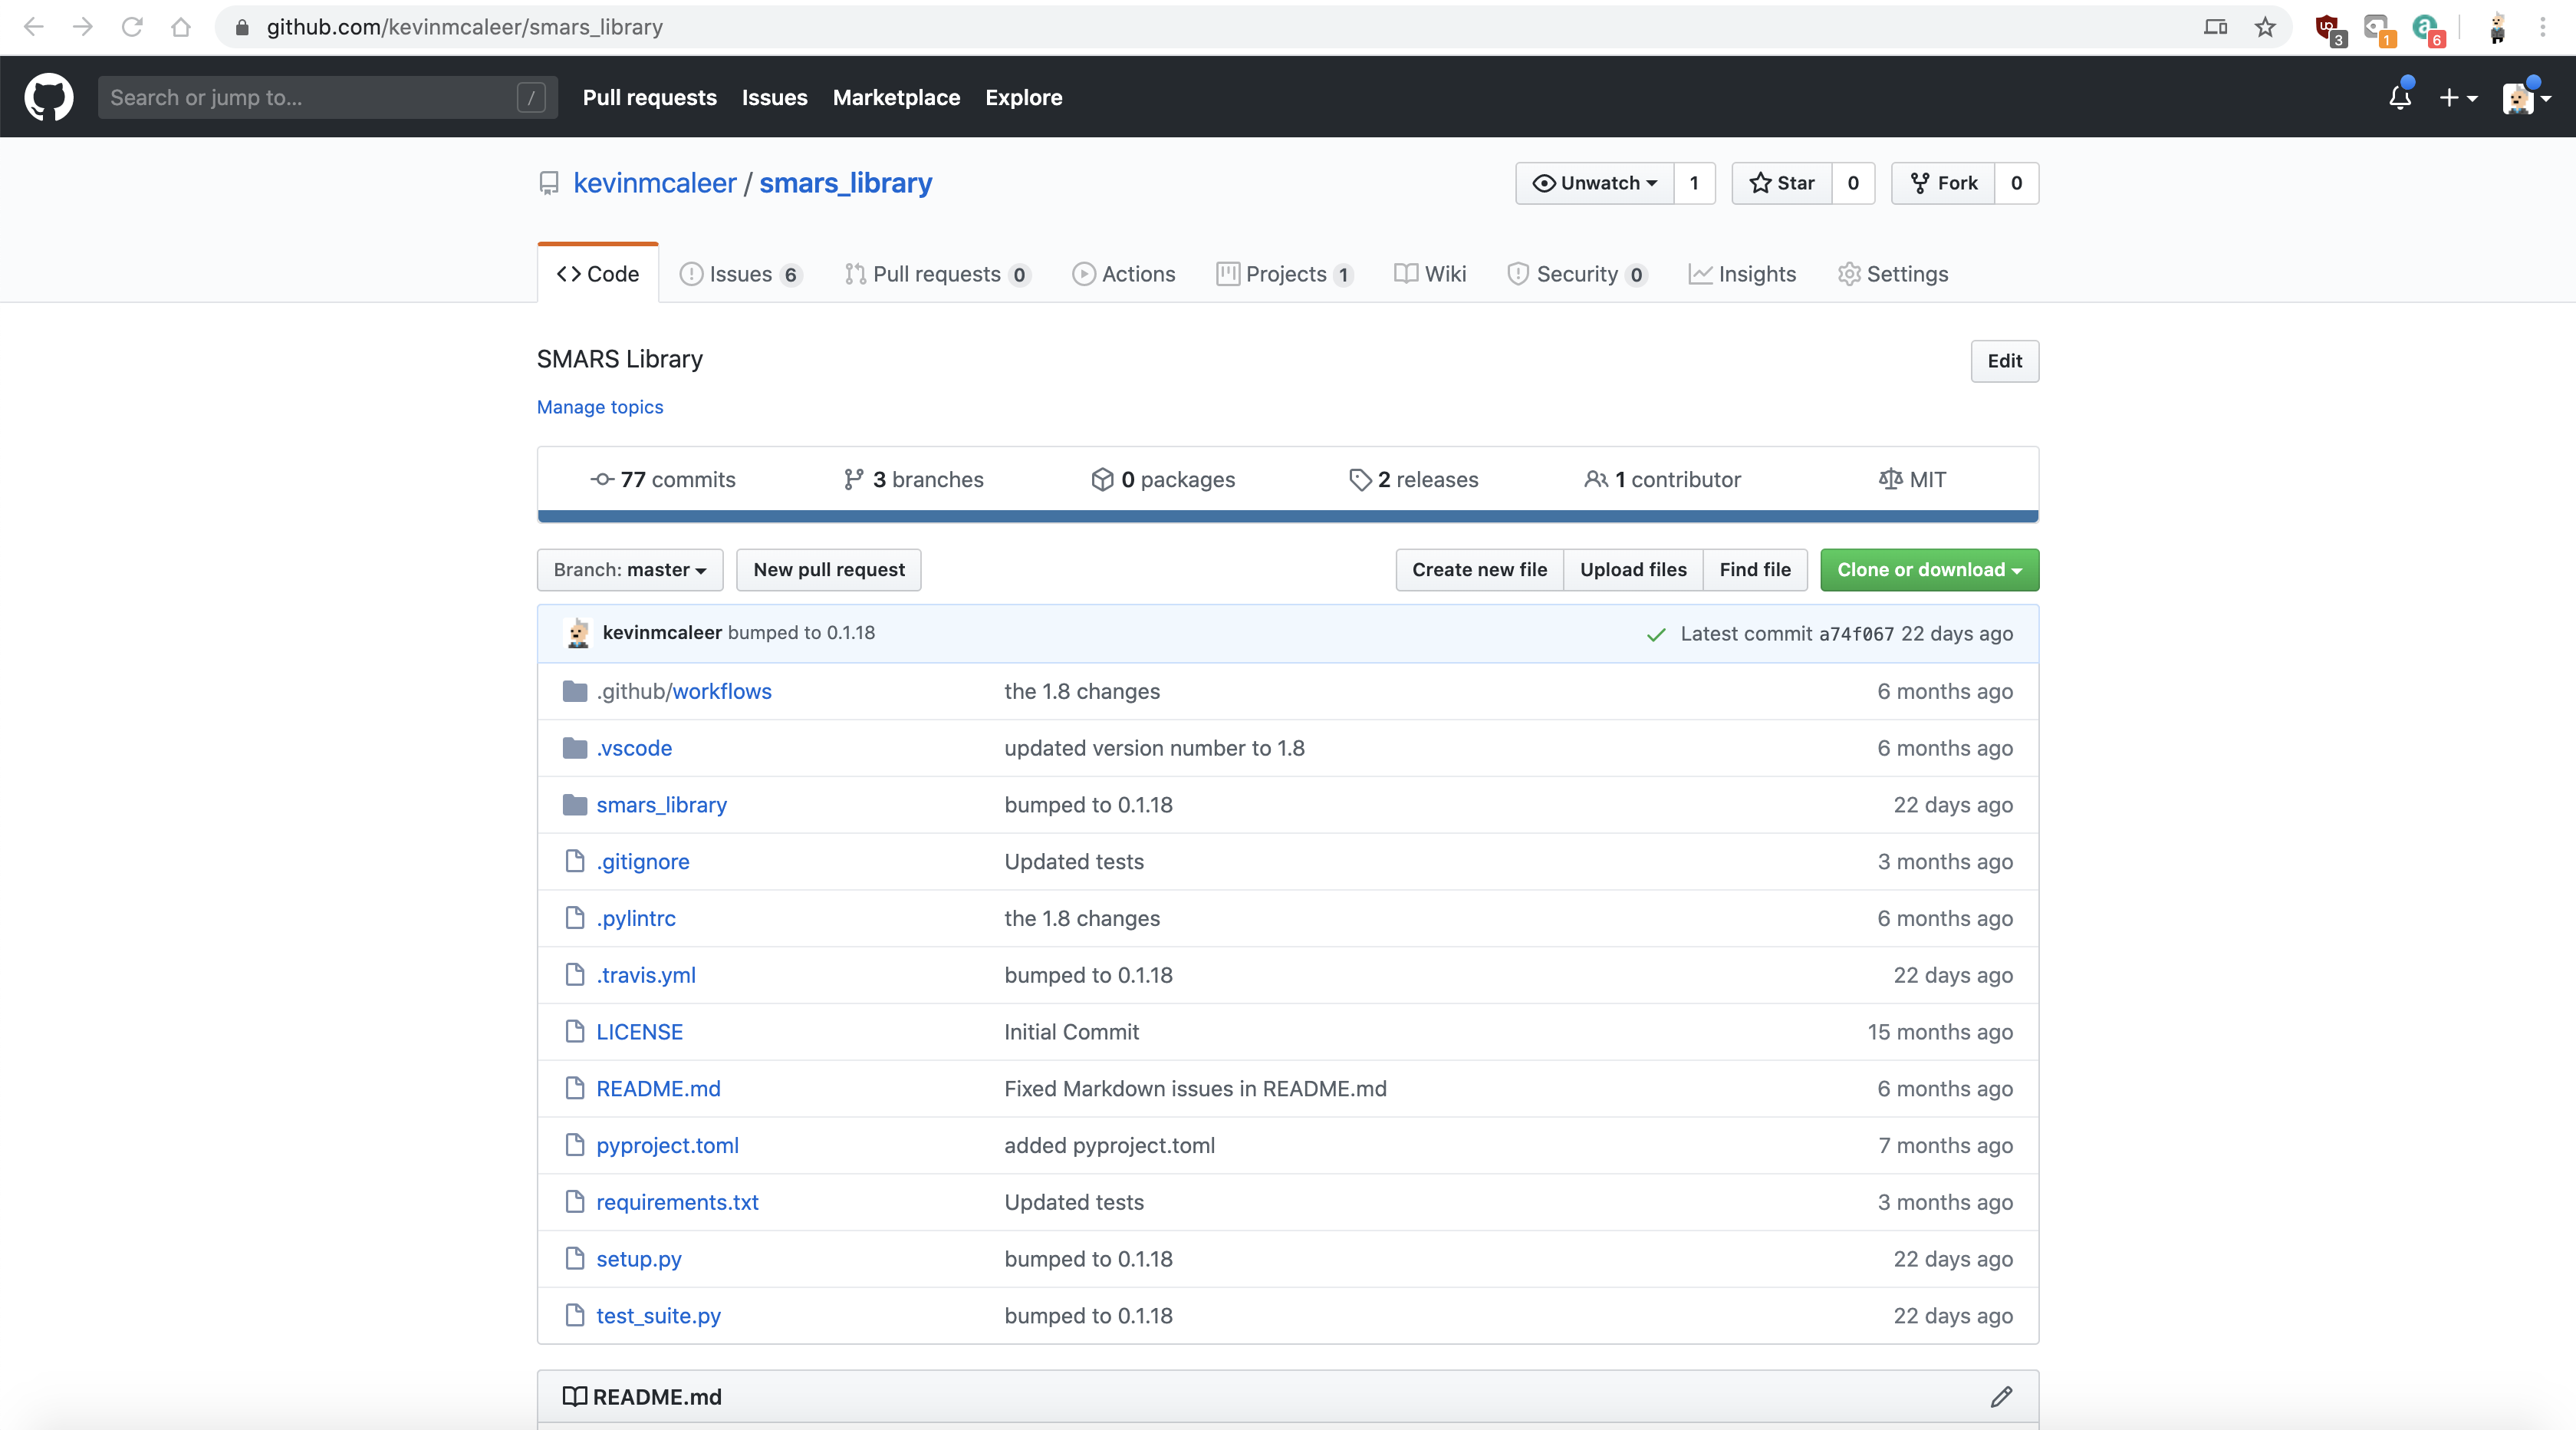
Task: Open the 1 contributor link
Action: tap(1662, 479)
